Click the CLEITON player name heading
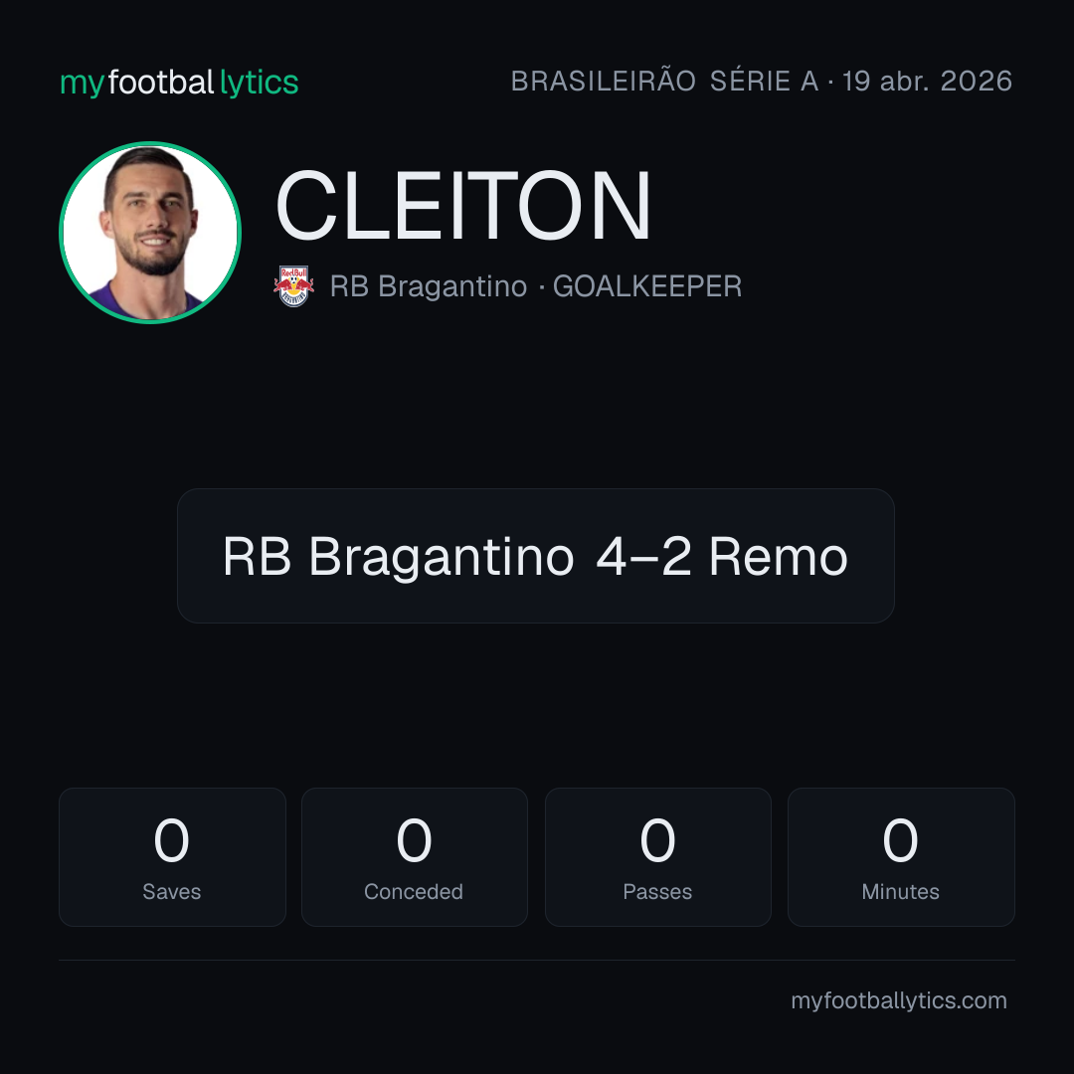This screenshot has width=1074, height=1074. tap(463, 206)
